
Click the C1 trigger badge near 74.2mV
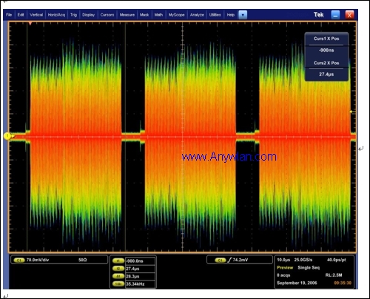point(221,260)
